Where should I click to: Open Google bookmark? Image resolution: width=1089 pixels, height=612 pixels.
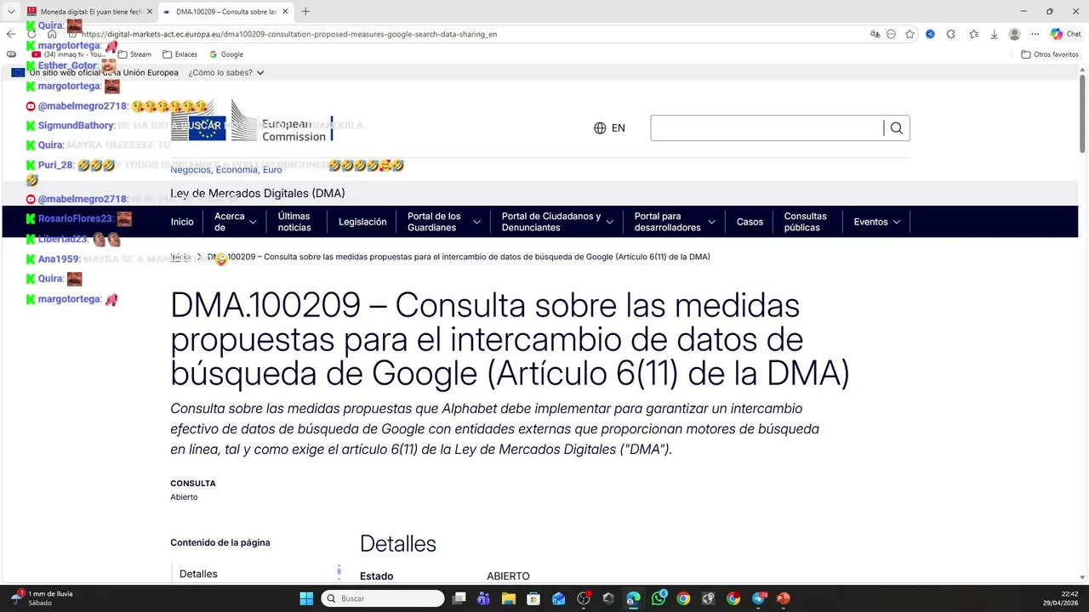[225, 54]
